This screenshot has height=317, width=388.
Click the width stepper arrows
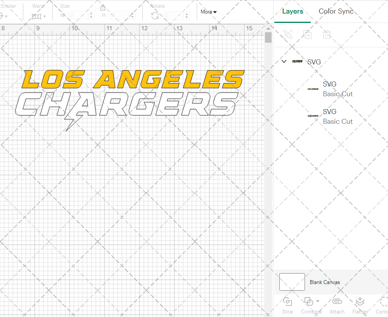91,16
